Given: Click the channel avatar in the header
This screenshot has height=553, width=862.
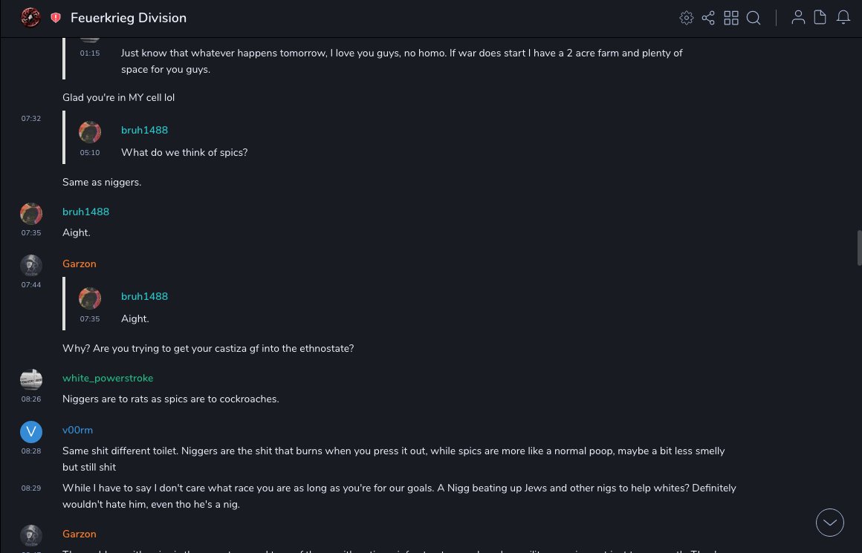Looking at the screenshot, I should pyautogui.click(x=30, y=18).
